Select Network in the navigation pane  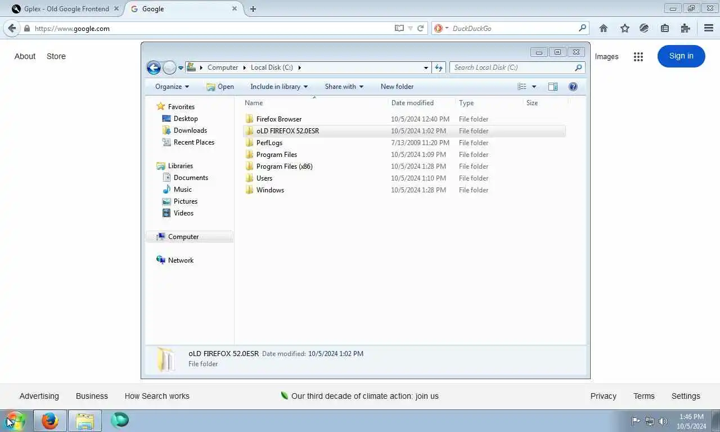(x=181, y=260)
